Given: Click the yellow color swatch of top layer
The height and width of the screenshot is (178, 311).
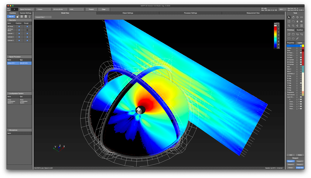Looking at the screenshot, I should 303,46.
